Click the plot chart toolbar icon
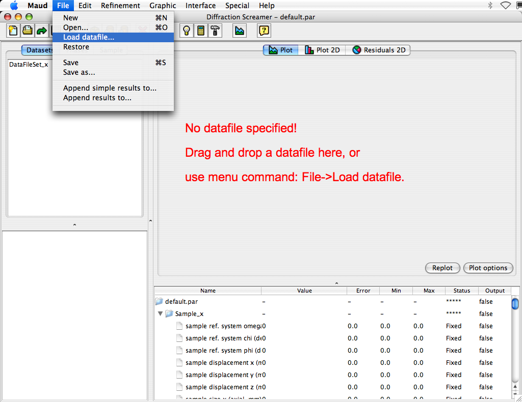The image size is (522, 402). 240,31
